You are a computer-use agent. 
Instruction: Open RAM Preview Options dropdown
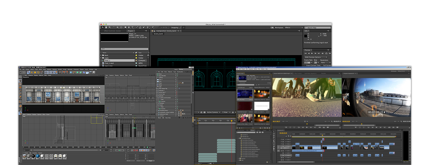point(316,57)
